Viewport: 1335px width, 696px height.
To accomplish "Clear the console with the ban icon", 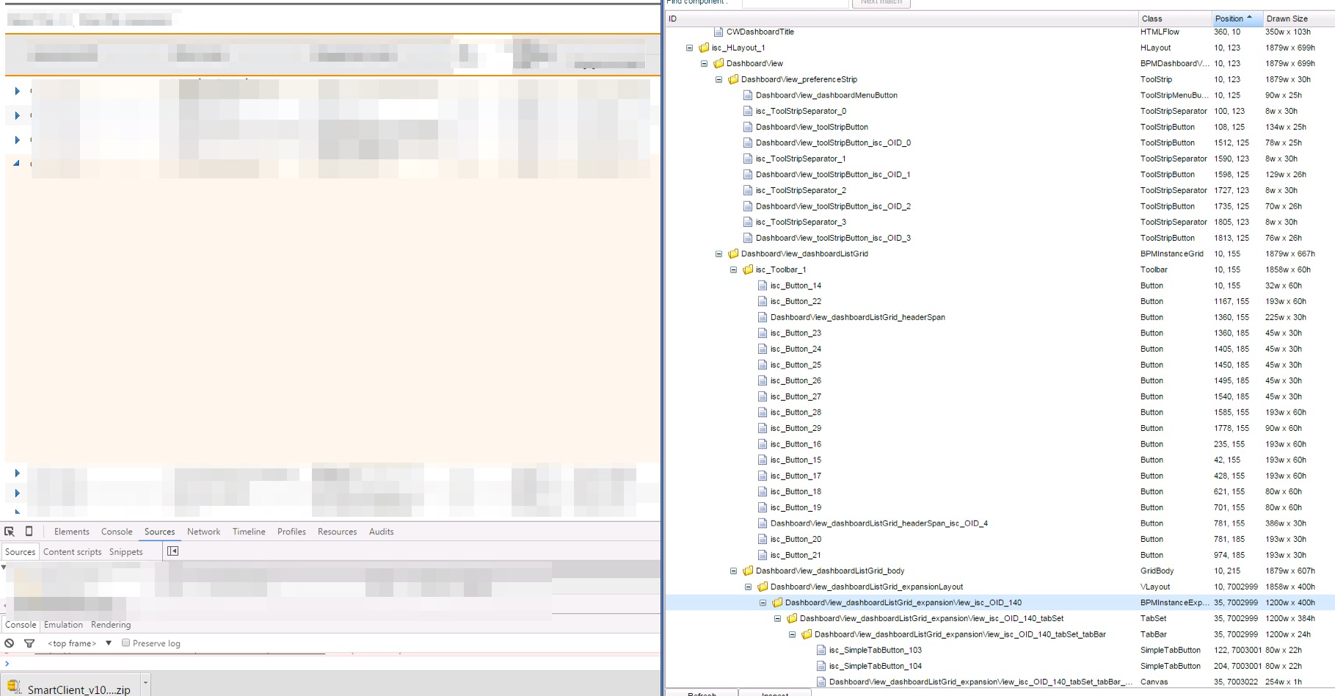I will (10, 643).
